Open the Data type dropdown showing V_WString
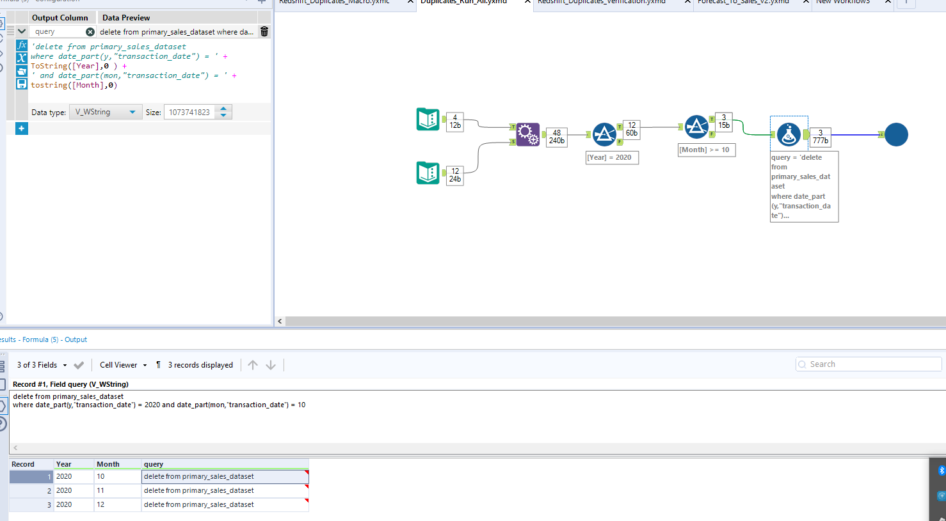Viewport: 946px width, 521px height. tap(106, 111)
